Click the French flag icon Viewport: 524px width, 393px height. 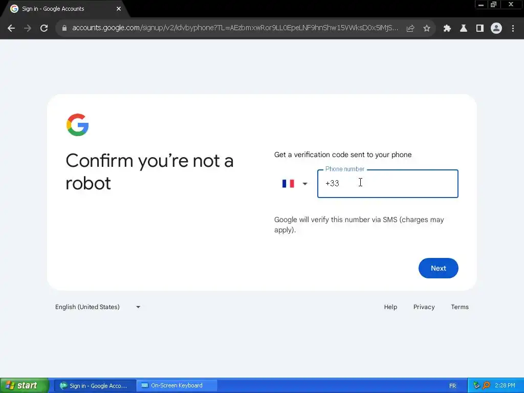pyautogui.click(x=288, y=184)
